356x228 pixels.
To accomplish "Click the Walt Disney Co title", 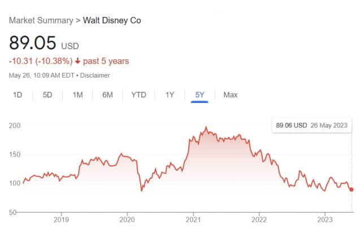I will (112, 20).
